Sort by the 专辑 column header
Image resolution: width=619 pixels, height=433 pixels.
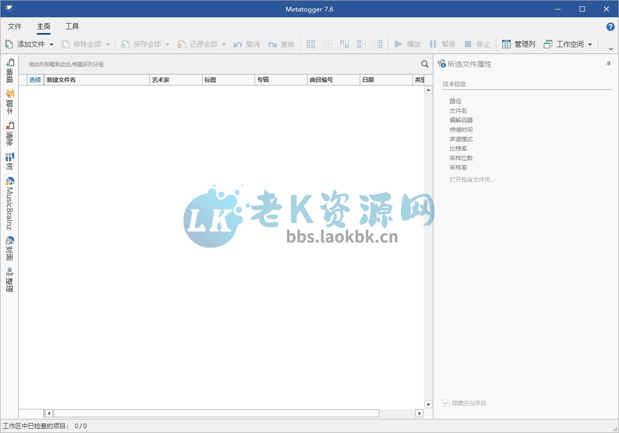pos(281,80)
